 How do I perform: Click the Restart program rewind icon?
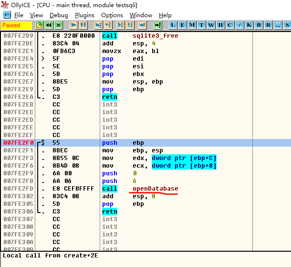[49, 25]
